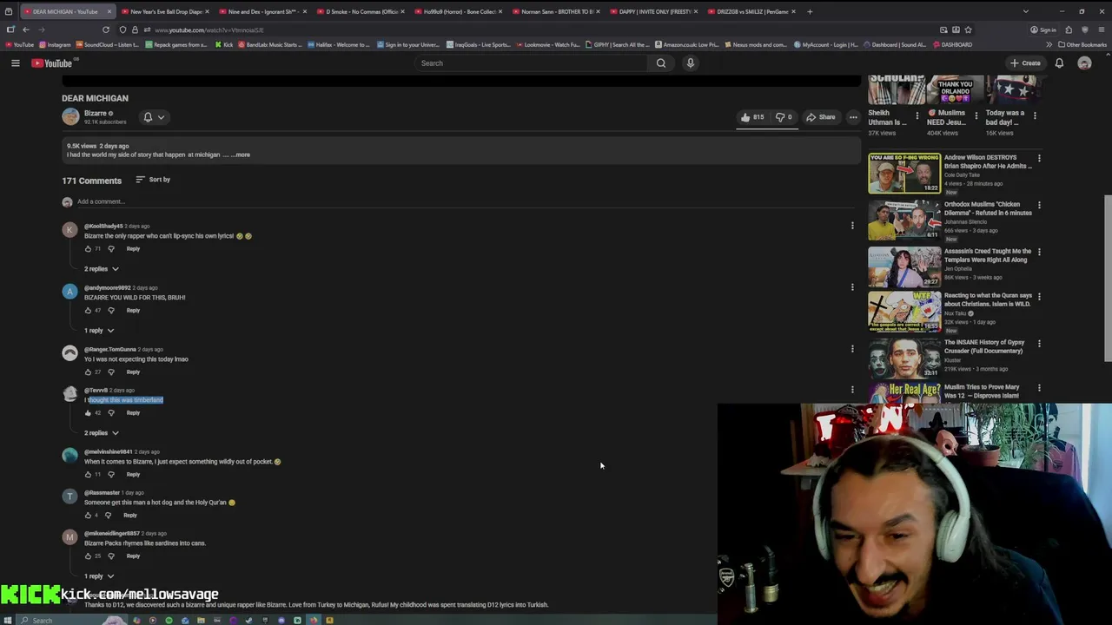
Task: Open options for Orthodox Muslims Chicken Dilemma video
Action: coord(1039,205)
